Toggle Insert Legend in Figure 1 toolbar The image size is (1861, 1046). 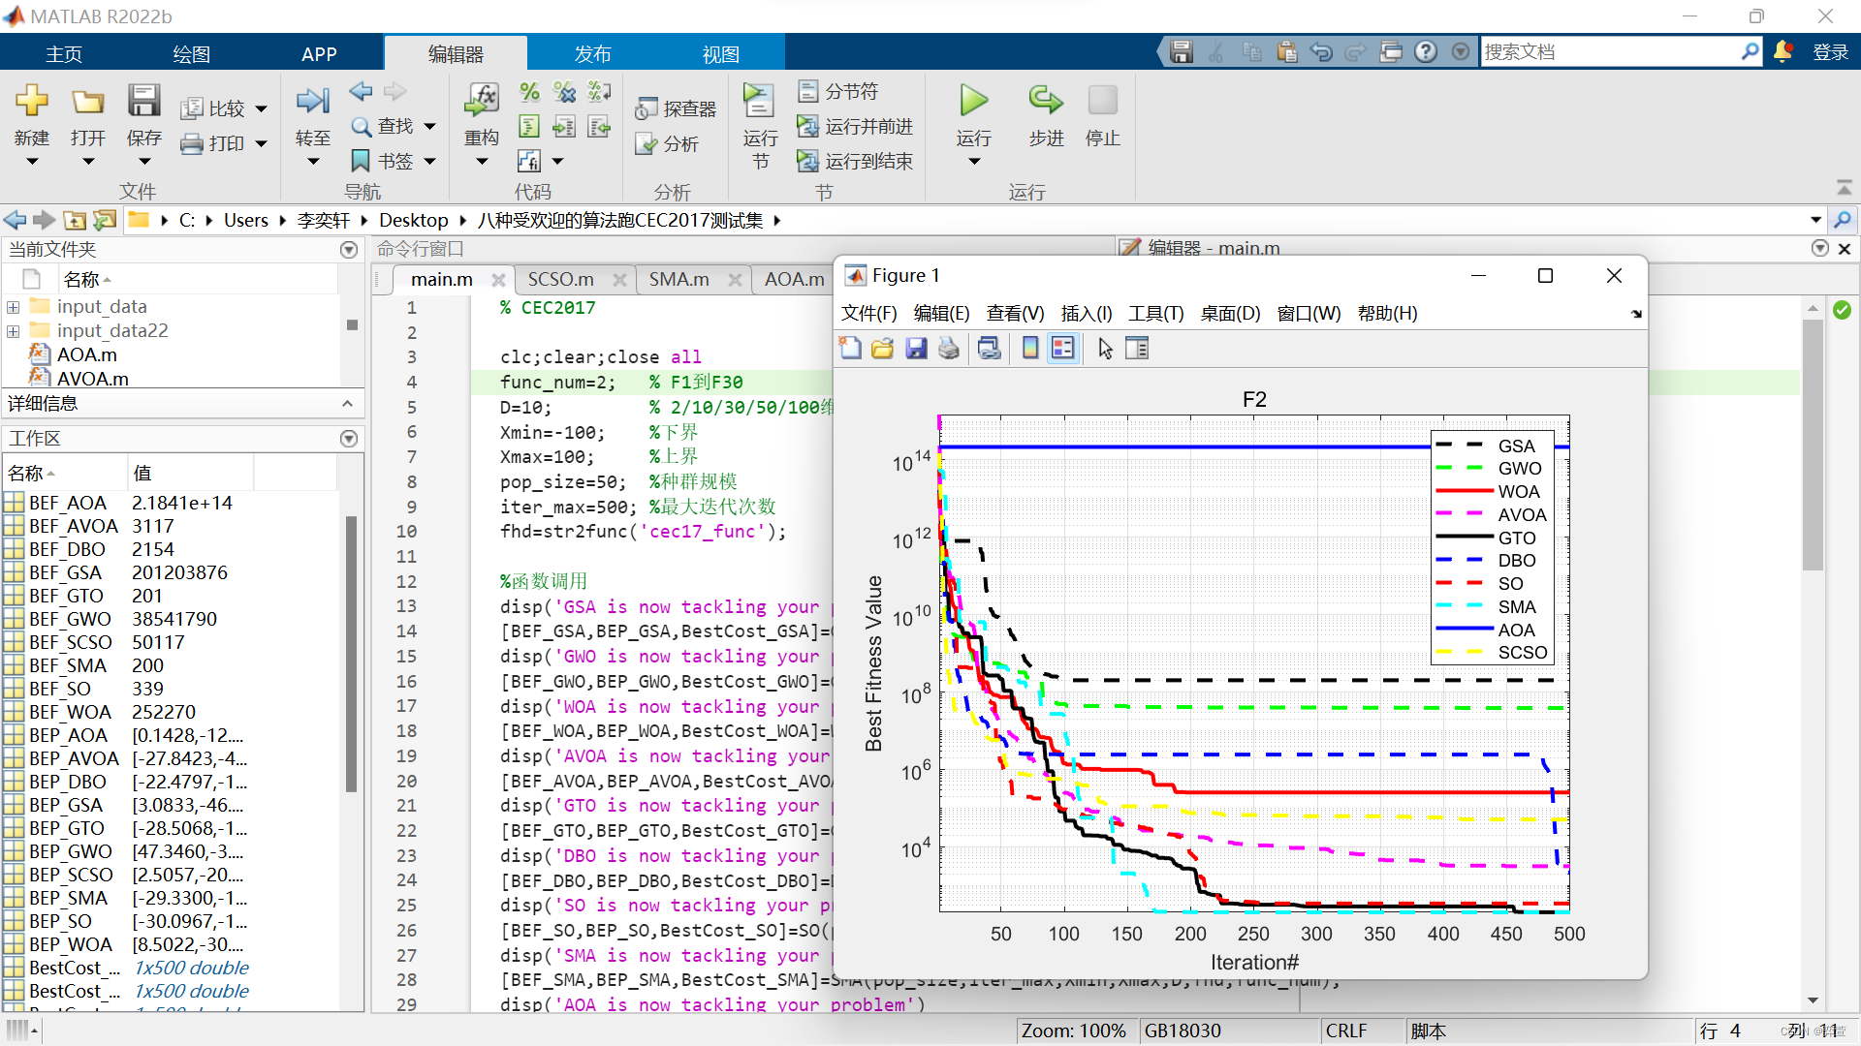(1063, 348)
